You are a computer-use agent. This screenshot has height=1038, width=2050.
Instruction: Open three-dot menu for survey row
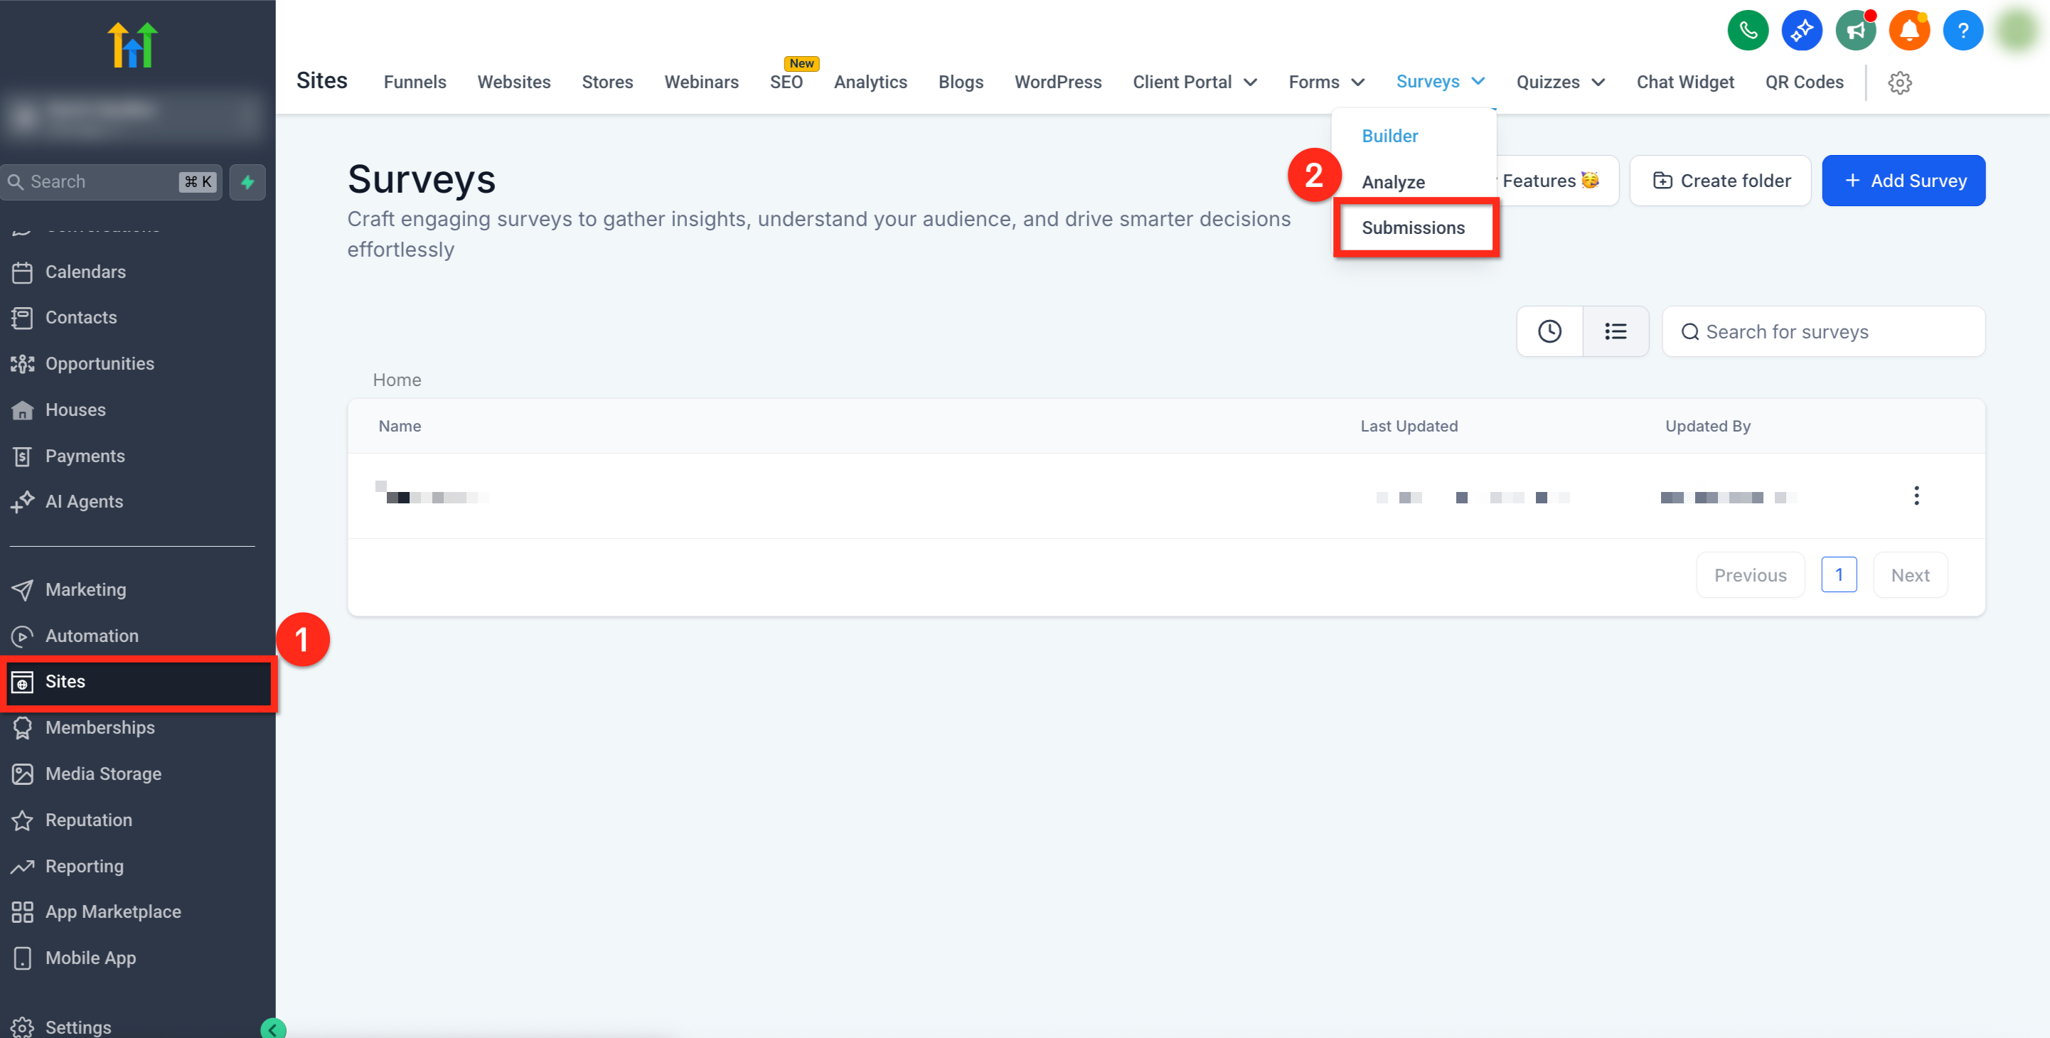[1916, 496]
